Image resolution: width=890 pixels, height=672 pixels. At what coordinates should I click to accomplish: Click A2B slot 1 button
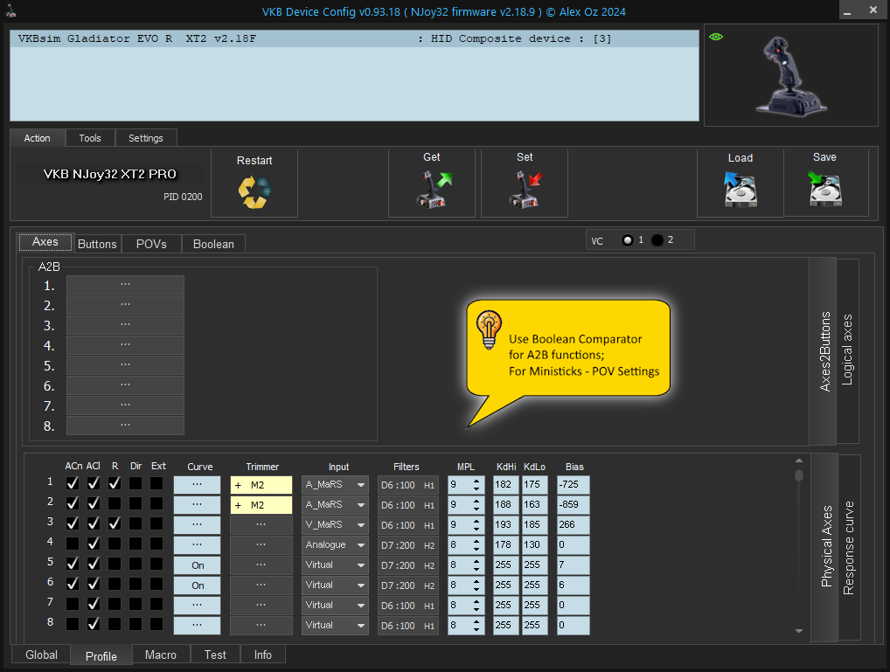[125, 285]
